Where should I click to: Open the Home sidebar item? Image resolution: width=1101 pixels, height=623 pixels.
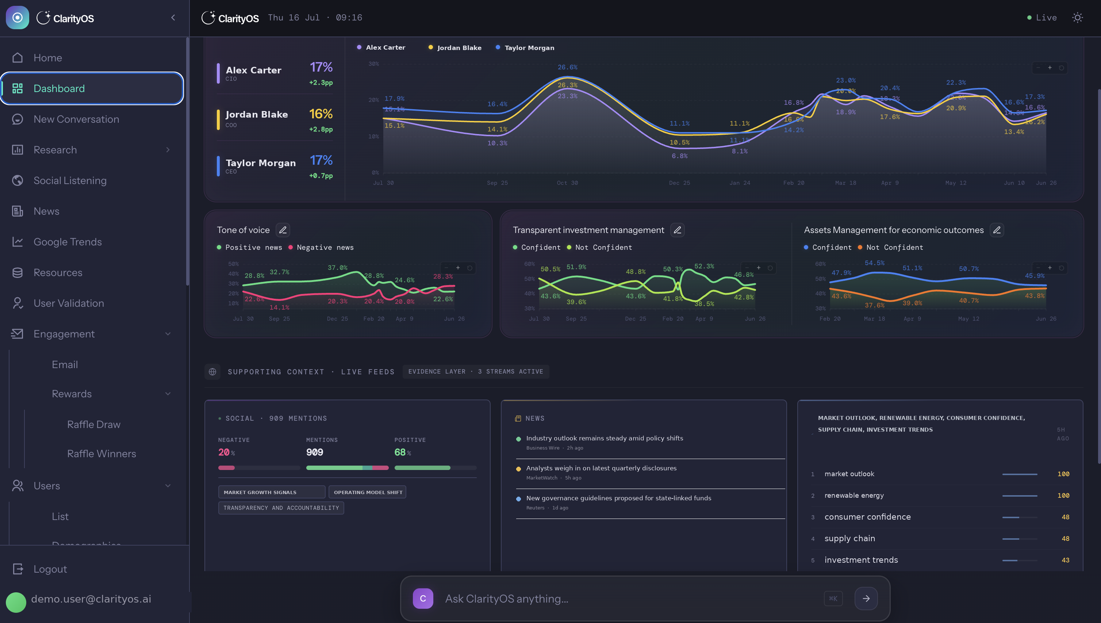92,58
